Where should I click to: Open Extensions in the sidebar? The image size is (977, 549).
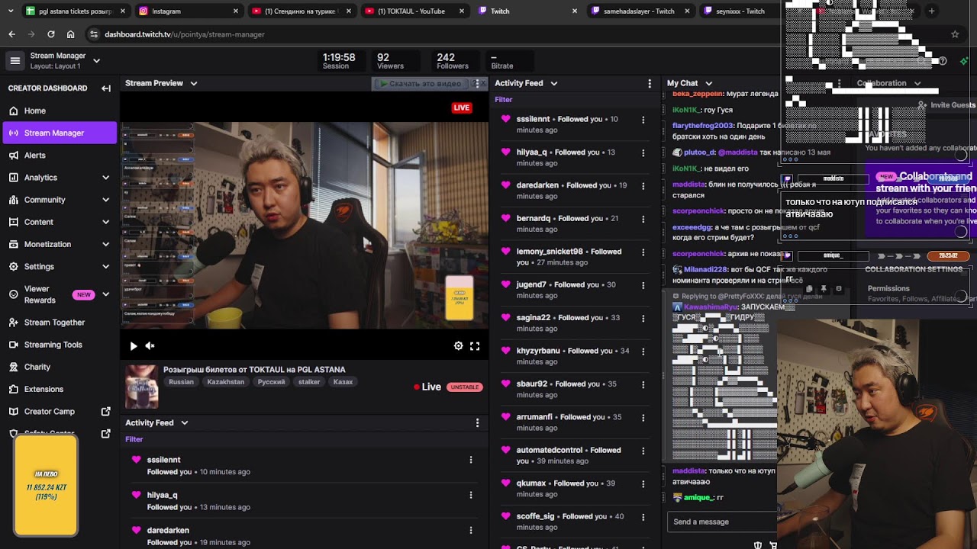[x=60, y=389]
